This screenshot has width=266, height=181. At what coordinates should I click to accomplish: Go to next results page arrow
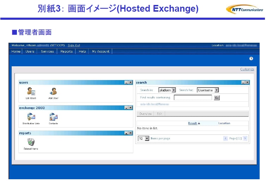click(245, 138)
